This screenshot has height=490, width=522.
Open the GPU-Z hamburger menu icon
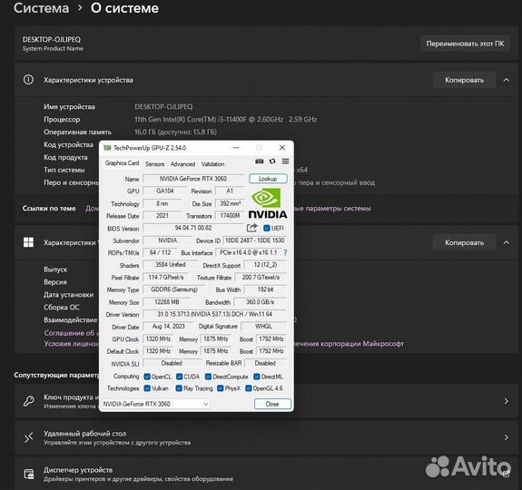click(285, 162)
